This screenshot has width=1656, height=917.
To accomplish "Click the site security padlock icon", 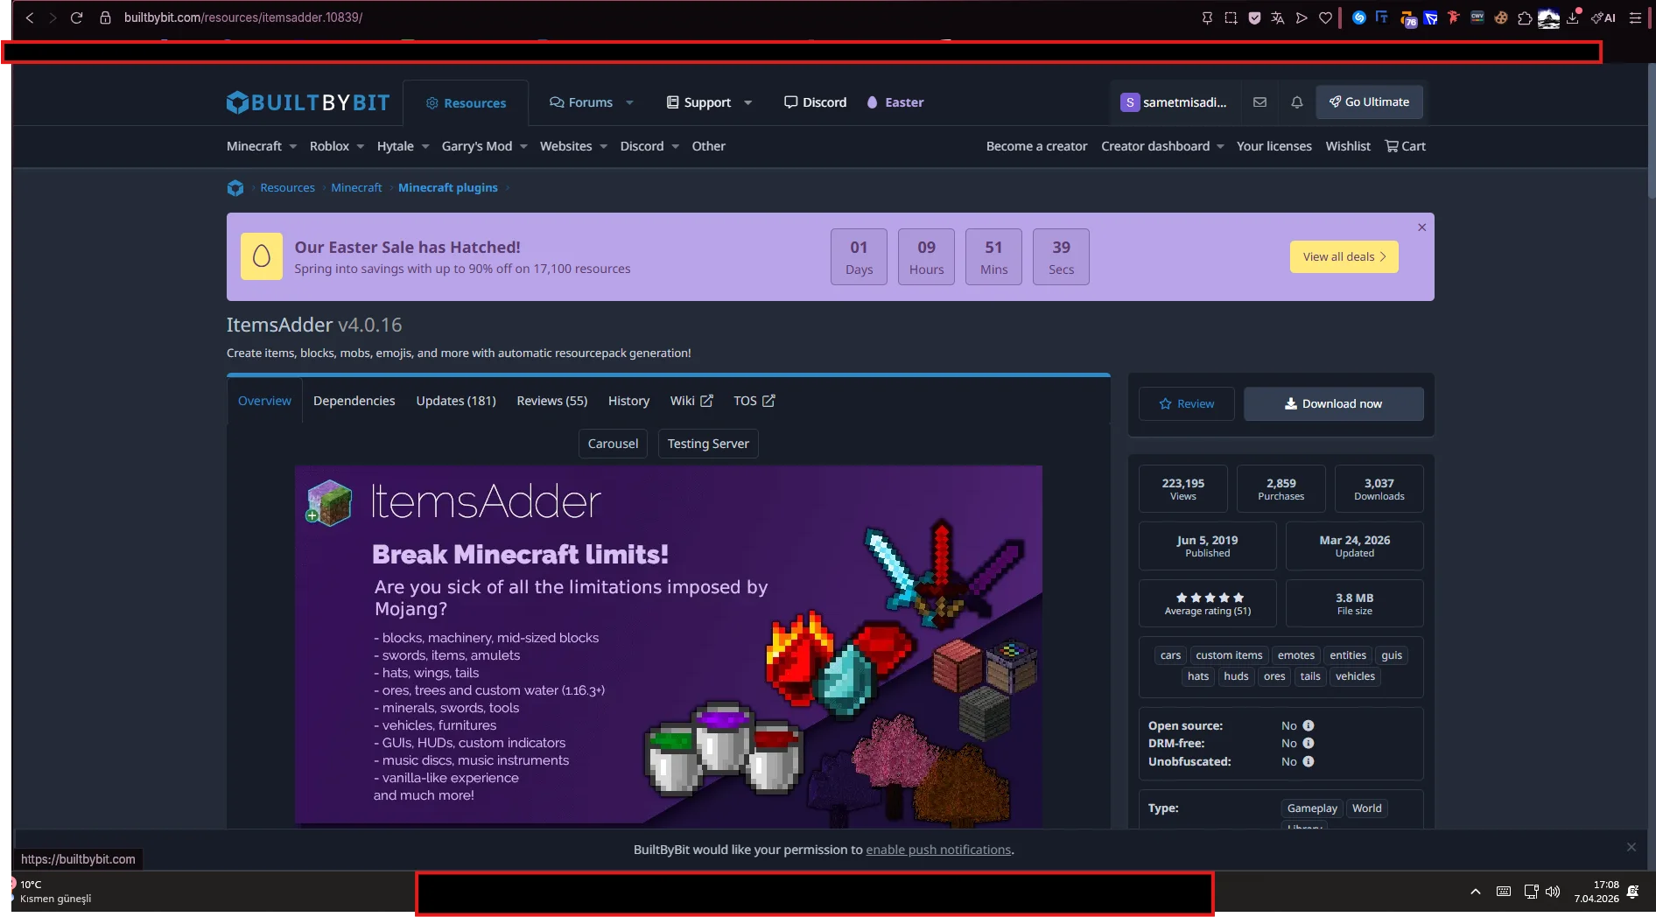I will coord(105,17).
